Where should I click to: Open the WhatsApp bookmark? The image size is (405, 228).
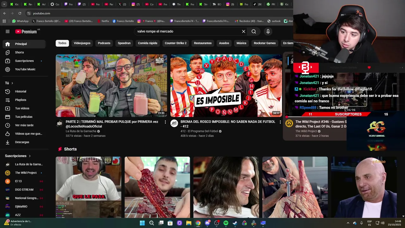[x=20, y=21]
